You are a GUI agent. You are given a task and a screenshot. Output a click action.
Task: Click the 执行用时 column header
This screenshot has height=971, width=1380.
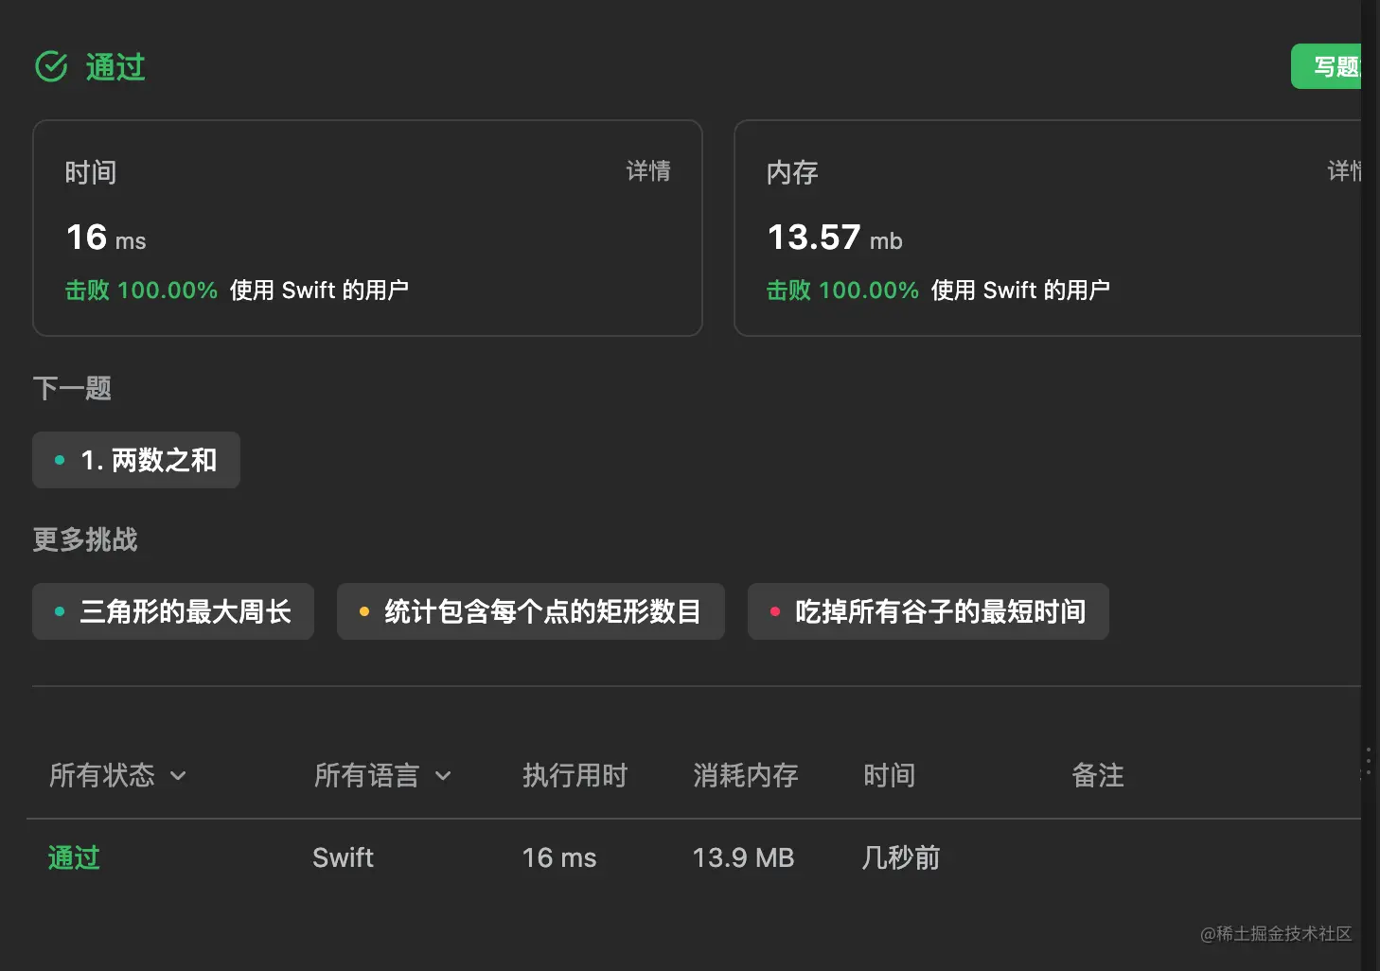click(575, 775)
